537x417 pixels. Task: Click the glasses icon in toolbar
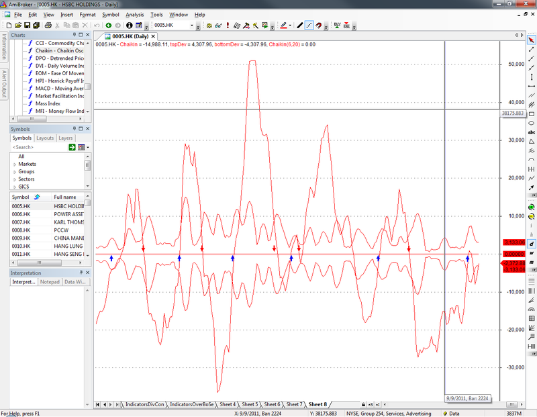(218, 26)
